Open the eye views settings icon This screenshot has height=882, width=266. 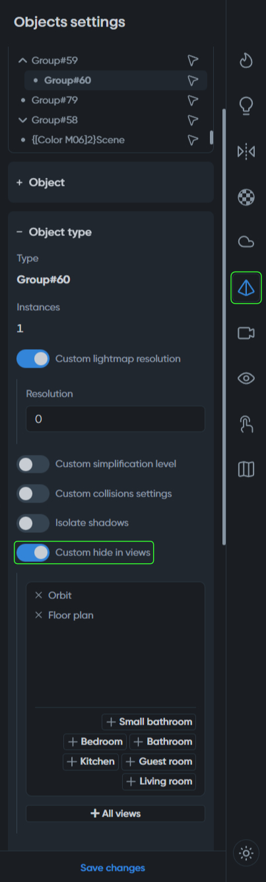(x=246, y=378)
